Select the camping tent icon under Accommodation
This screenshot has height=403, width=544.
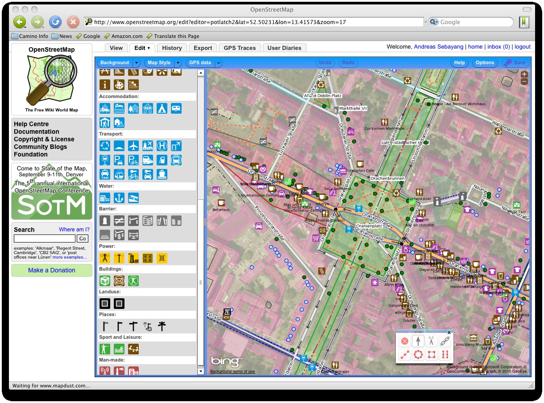(x=162, y=108)
